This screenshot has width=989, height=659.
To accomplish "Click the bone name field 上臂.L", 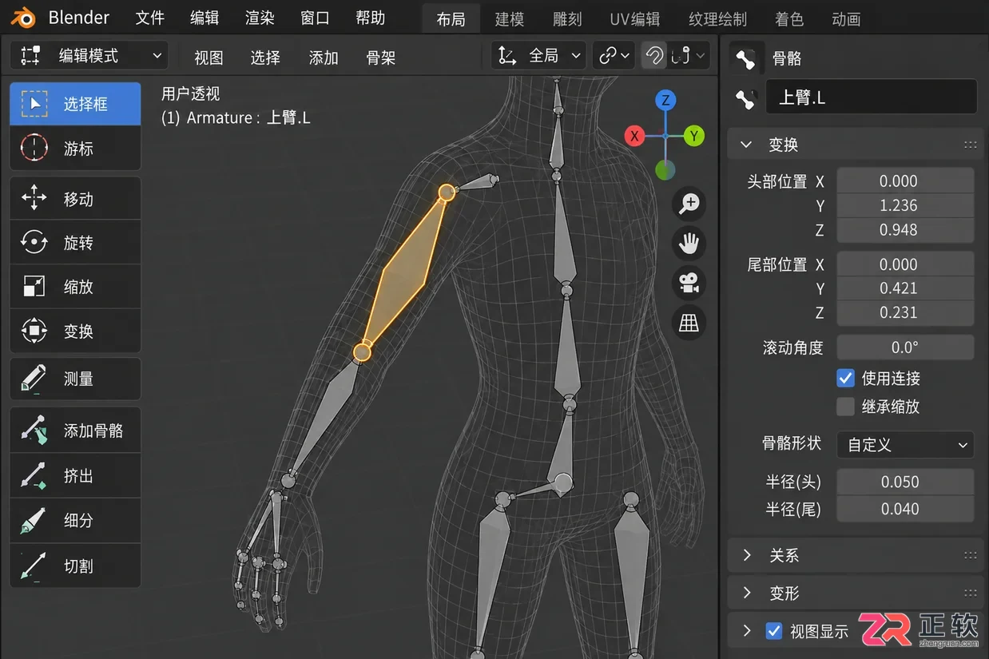I will [871, 97].
